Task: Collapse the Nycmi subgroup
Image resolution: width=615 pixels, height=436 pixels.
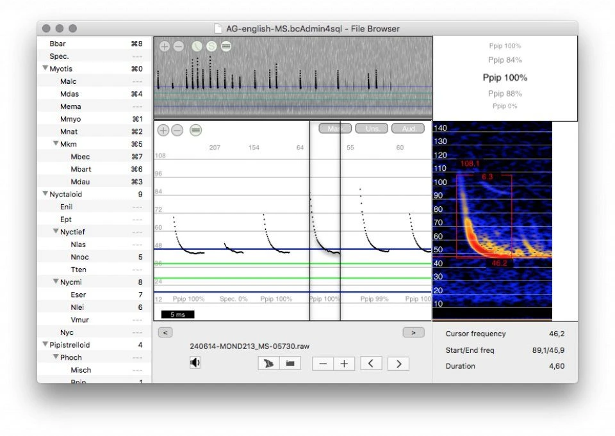Action: pyautogui.click(x=56, y=282)
